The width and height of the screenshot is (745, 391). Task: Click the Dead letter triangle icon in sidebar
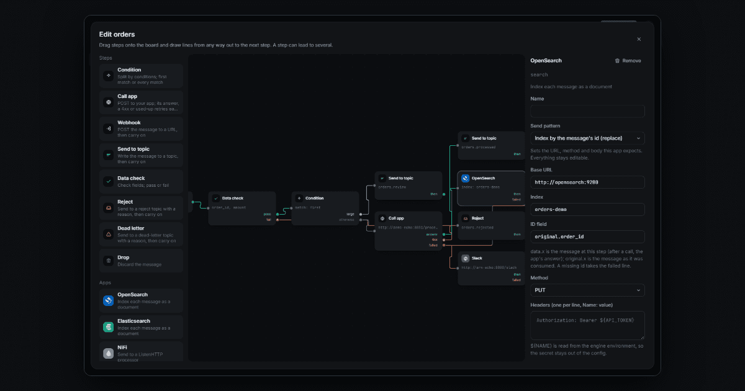(x=109, y=234)
